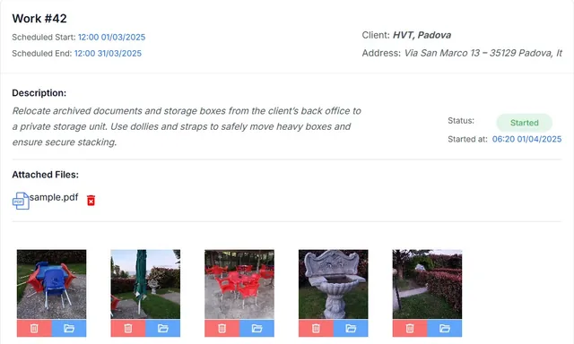Click the Status label
This screenshot has width=574, height=344.
tap(461, 121)
